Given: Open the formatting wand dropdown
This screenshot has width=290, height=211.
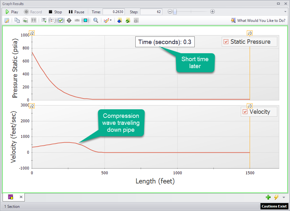Looking at the screenshot, I should pyautogui.click(x=110, y=20).
